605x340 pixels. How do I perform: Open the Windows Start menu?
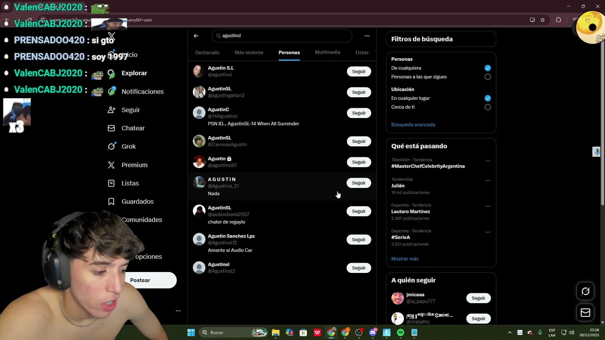[191, 332]
